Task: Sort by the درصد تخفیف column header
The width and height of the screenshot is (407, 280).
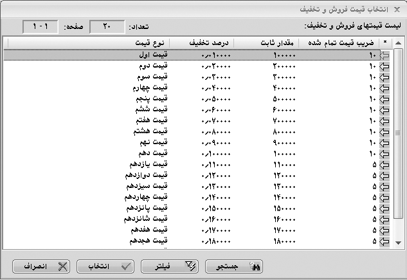Action: (210, 43)
